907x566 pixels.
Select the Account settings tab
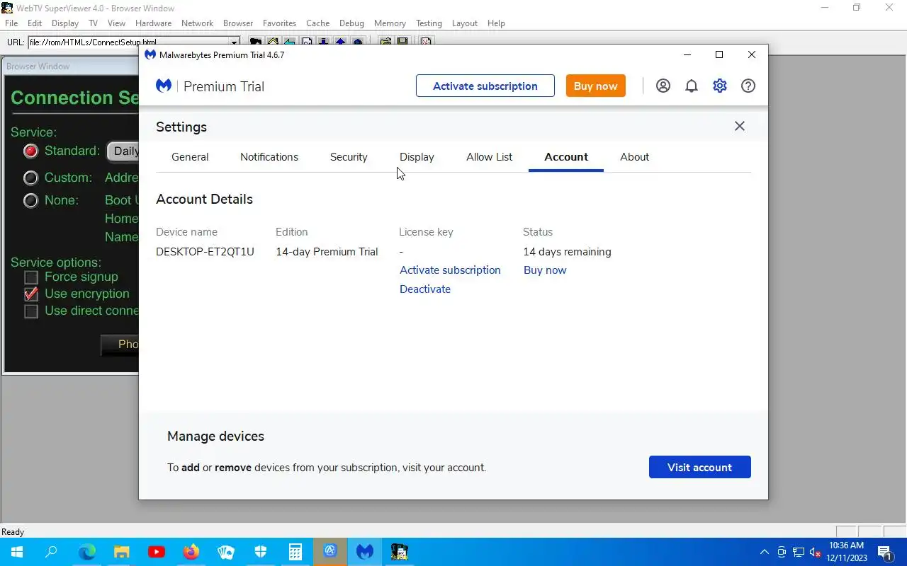[566, 157]
